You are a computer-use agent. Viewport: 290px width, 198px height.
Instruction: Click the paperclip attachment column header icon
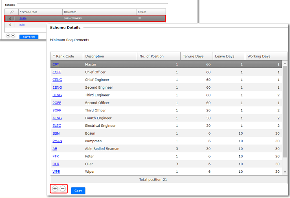tap(11, 12)
